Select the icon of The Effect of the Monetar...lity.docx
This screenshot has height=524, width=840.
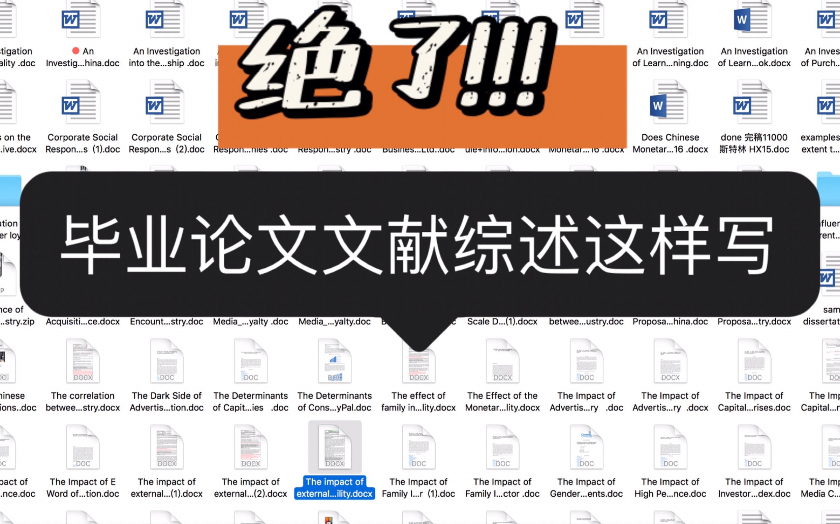[x=502, y=361]
